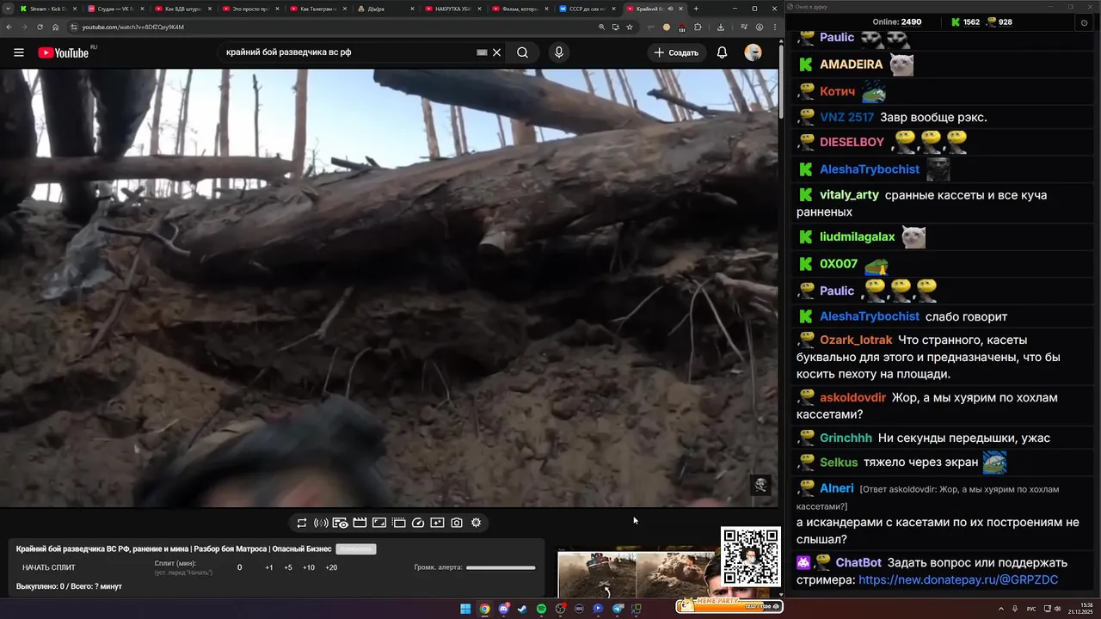Image resolution: width=1101 pixels, height=619 pixels.
Task: Click the split minutes value 0
Action: pyautogui.click(x=240, y=567)
